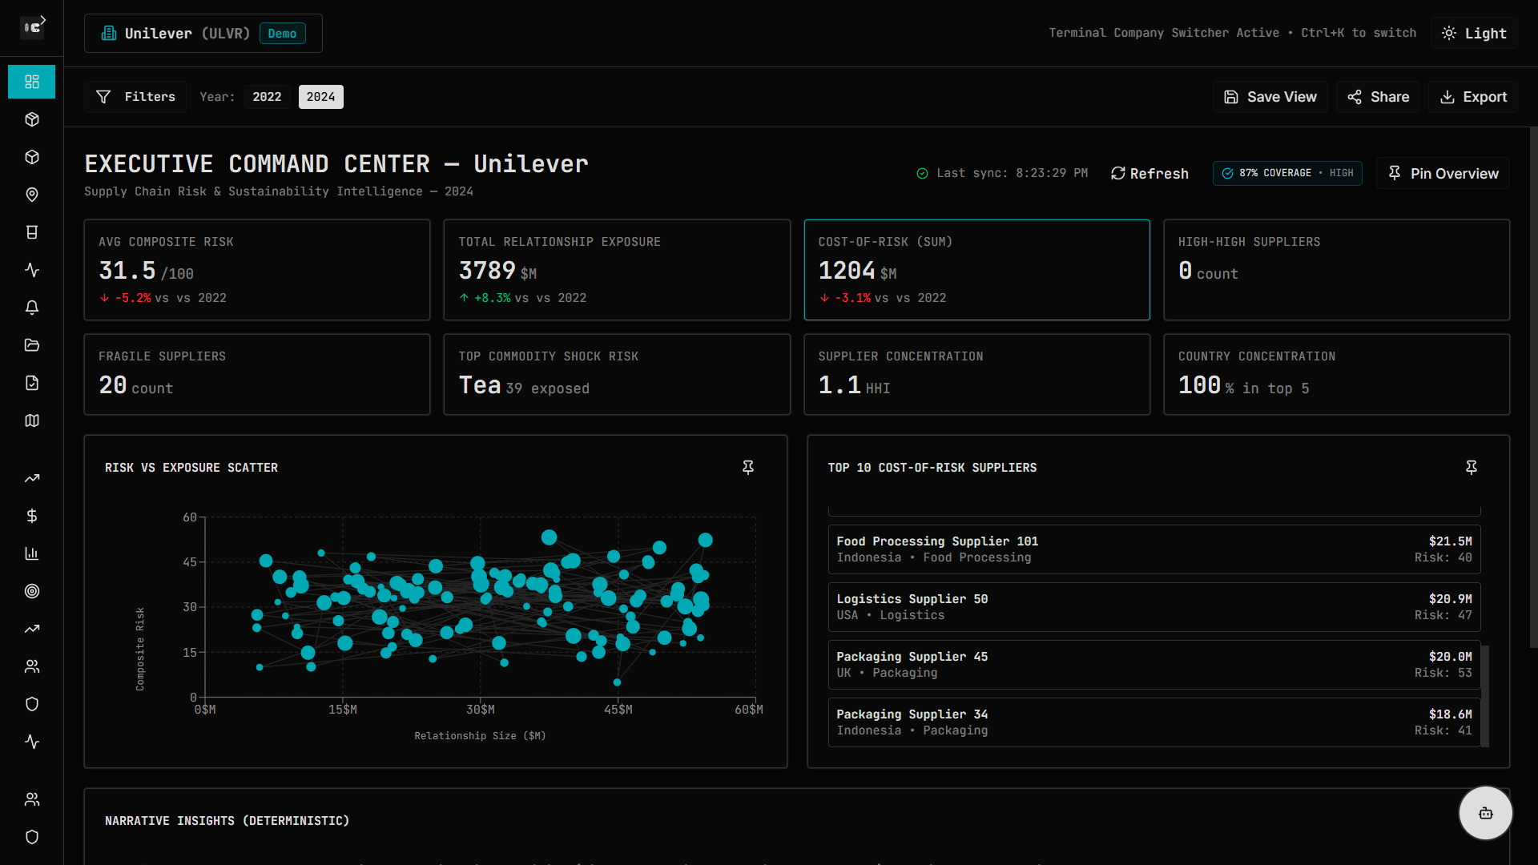This screenshot has height=865, width=1538.
Task: Open the Unilever (ULVR) company switcher
Action: point(203,33)
